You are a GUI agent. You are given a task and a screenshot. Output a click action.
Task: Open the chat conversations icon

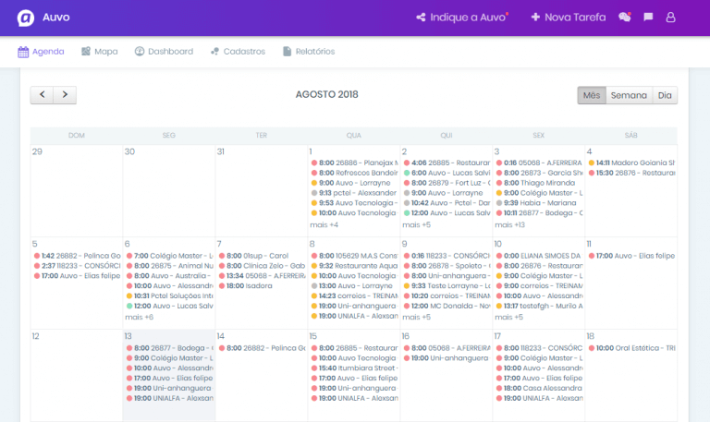pos(624,18)
